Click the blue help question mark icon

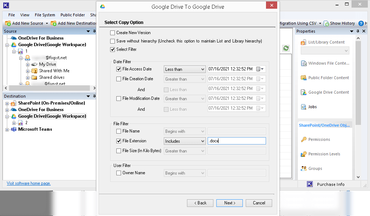[361, 23]
